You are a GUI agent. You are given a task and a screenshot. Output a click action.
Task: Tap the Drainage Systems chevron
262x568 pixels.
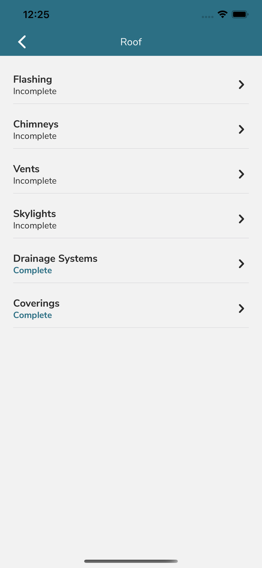point(241,264)
